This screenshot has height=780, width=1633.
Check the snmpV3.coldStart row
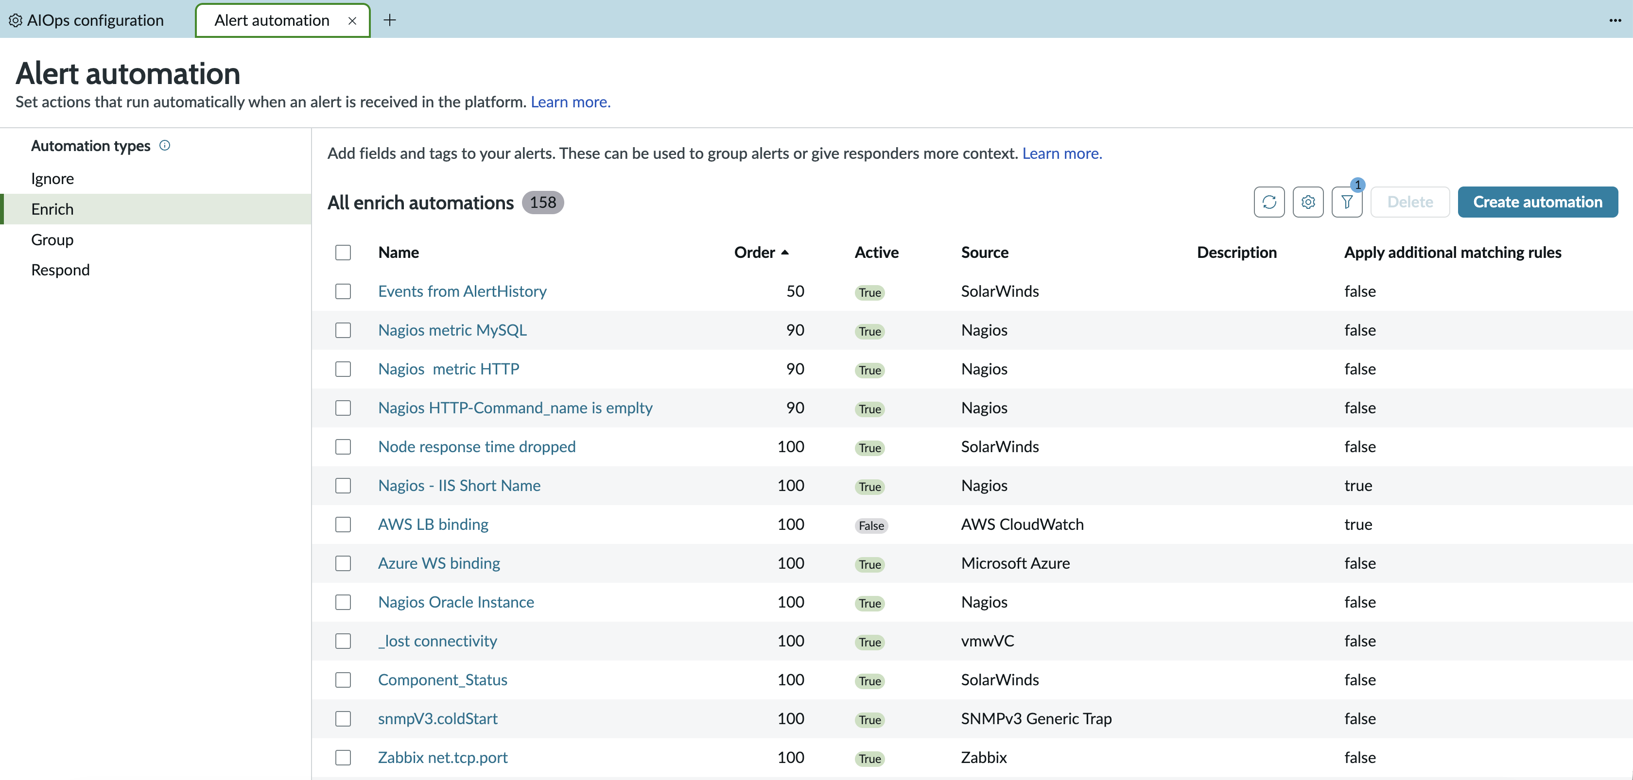coord(343,718)
